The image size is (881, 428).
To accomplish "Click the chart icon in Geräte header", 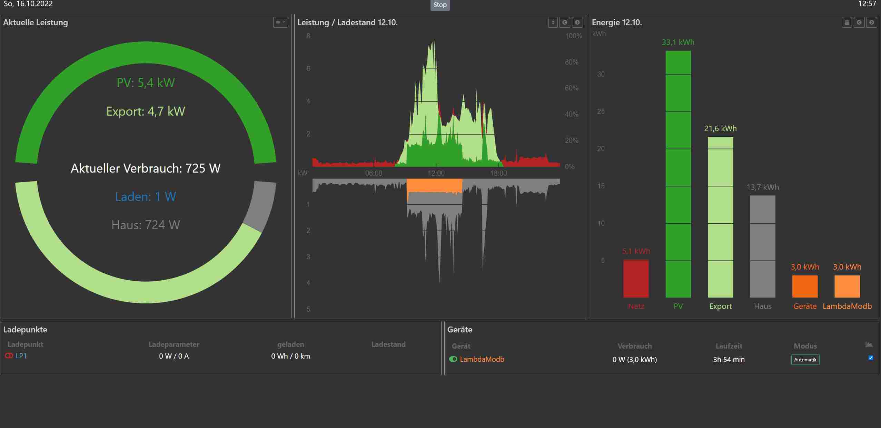I will (869, 344).
